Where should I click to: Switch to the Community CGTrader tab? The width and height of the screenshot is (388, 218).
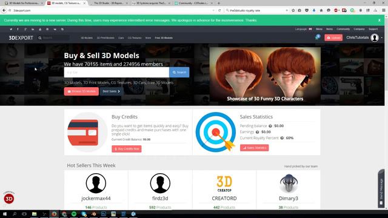tap(193, 3)
